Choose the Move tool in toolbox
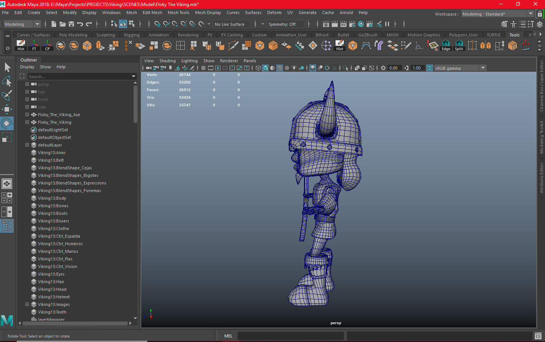This screenshot has height=342, width=545. click(x=7, y=109)
